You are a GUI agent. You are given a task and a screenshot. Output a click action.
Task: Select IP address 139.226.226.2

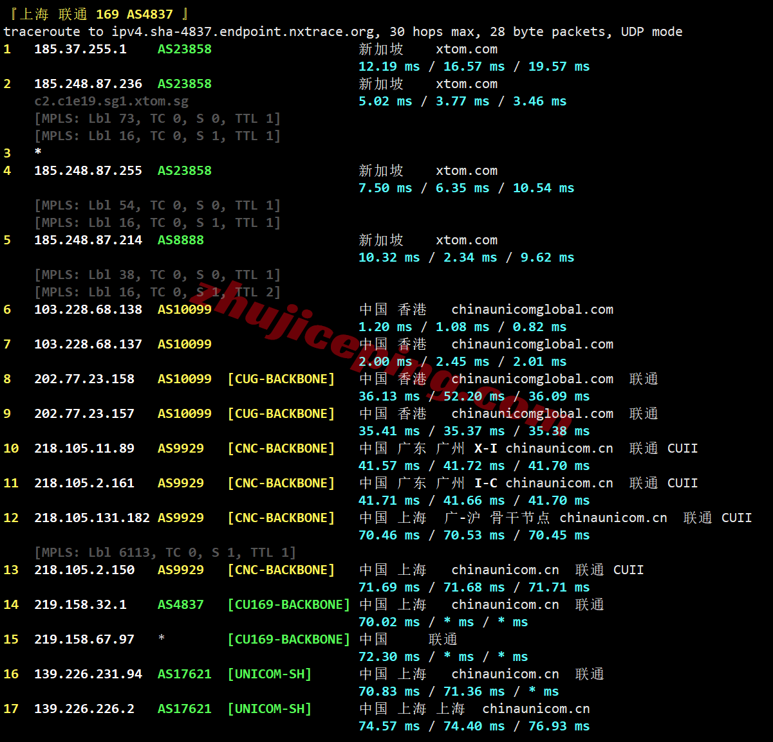84,709
